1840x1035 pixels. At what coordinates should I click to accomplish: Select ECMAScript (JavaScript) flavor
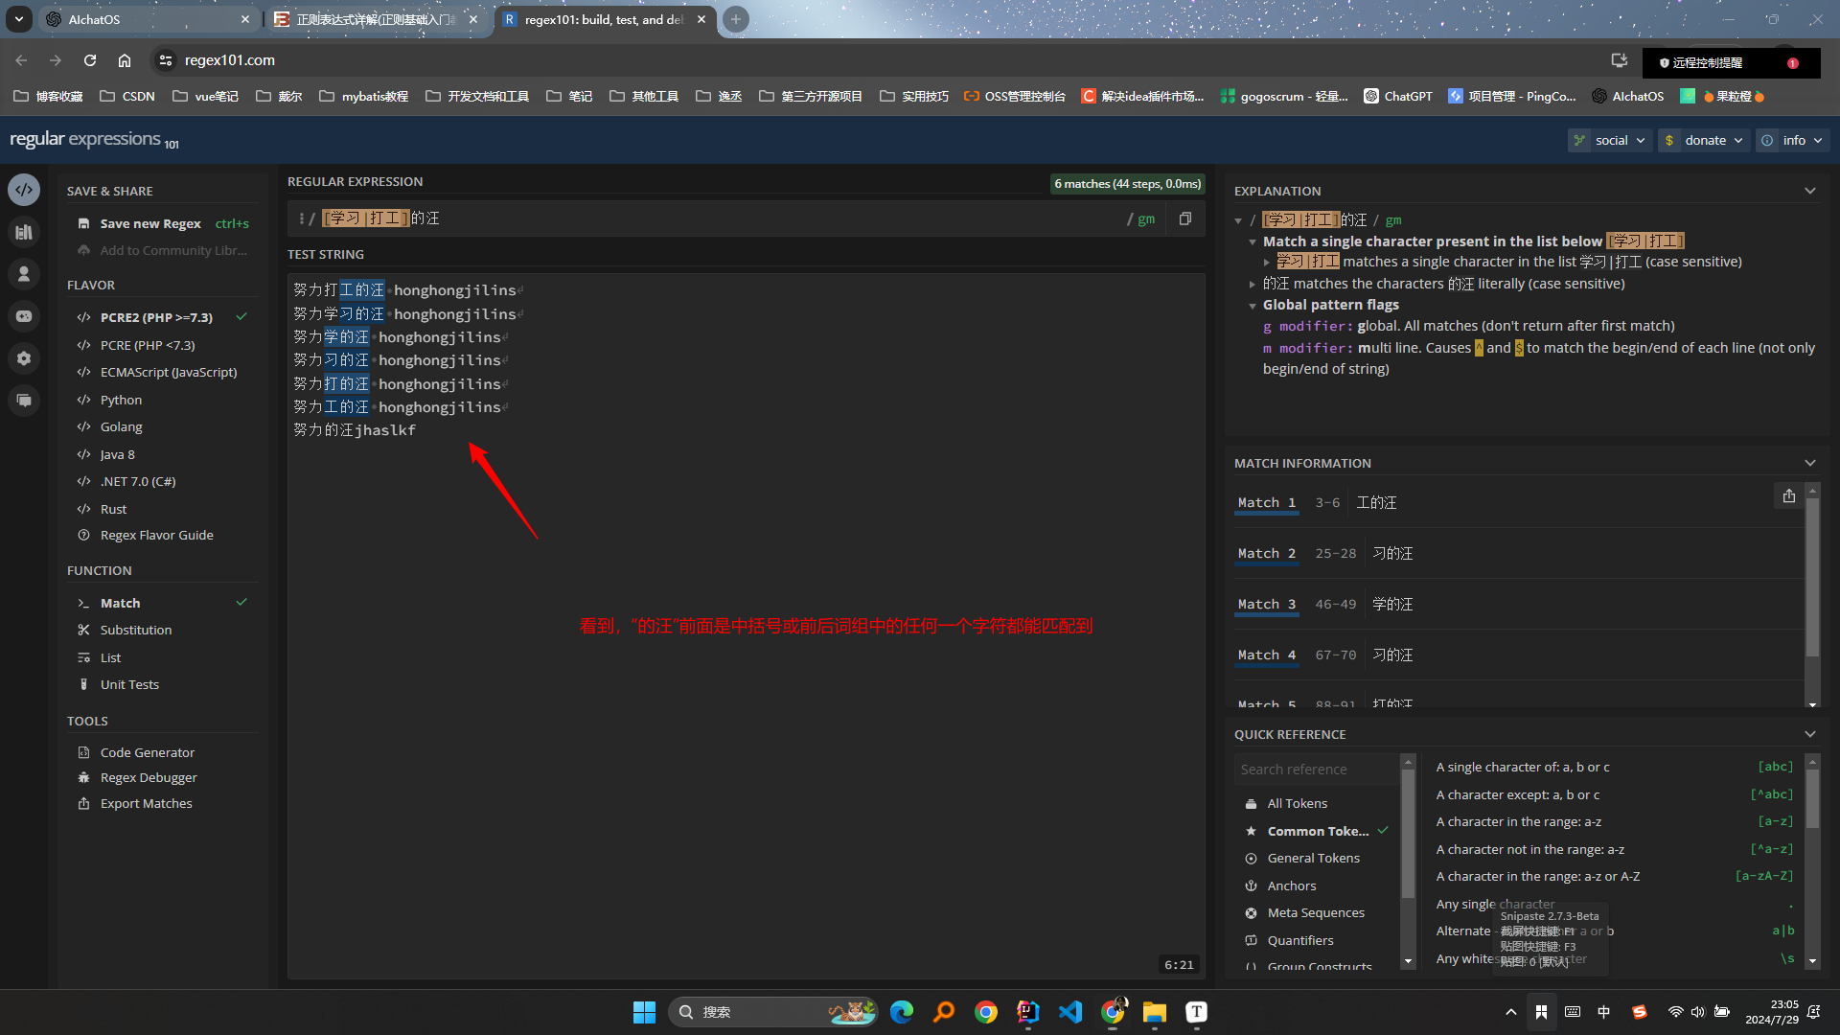pyautogui.click(x=161, y=372)
